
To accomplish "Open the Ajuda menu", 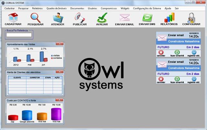I will coord(168,8).
